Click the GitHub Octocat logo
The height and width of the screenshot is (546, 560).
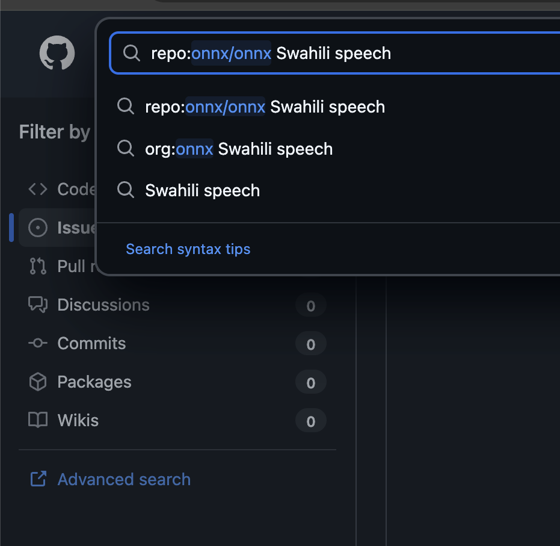click(x=57, y=53)
